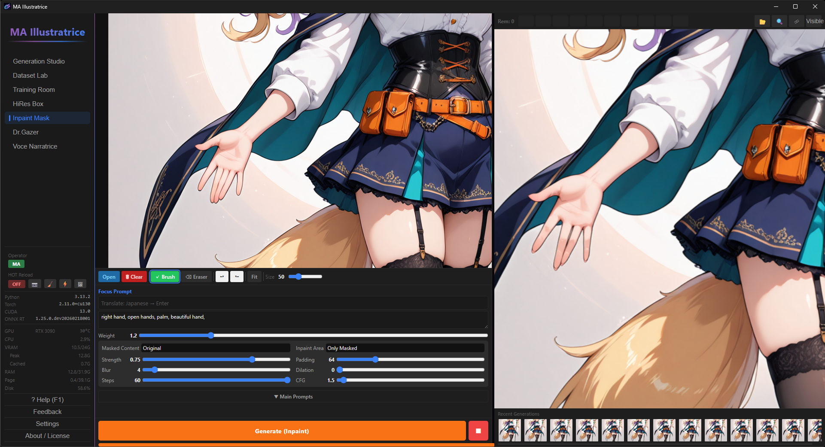Open the Inpaint Area dropdown showing Only Masked

pyautogui.click(x=405, y=348)
